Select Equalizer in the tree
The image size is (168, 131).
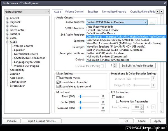click(19, 50)
